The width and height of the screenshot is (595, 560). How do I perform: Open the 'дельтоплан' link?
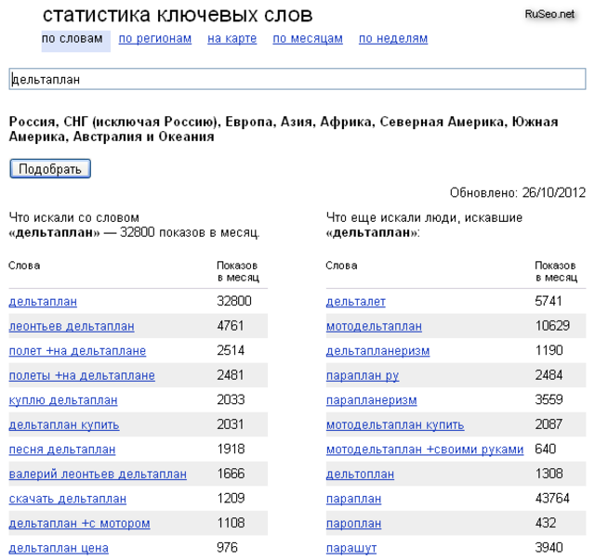click(x=360, y=474)
